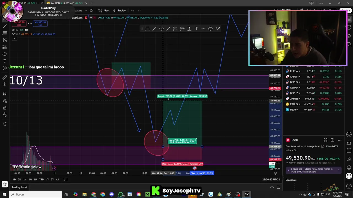
Task: Open US30 details edit note icon
Action: 333,140
